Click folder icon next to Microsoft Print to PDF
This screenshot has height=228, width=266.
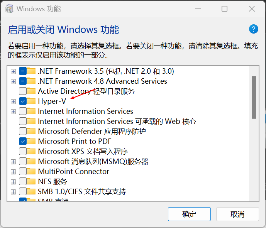32,141
